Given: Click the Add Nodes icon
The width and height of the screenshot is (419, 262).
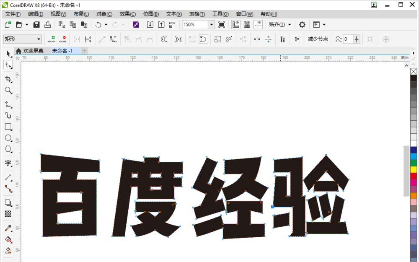Looking at the screenshot, I should 52,39.
